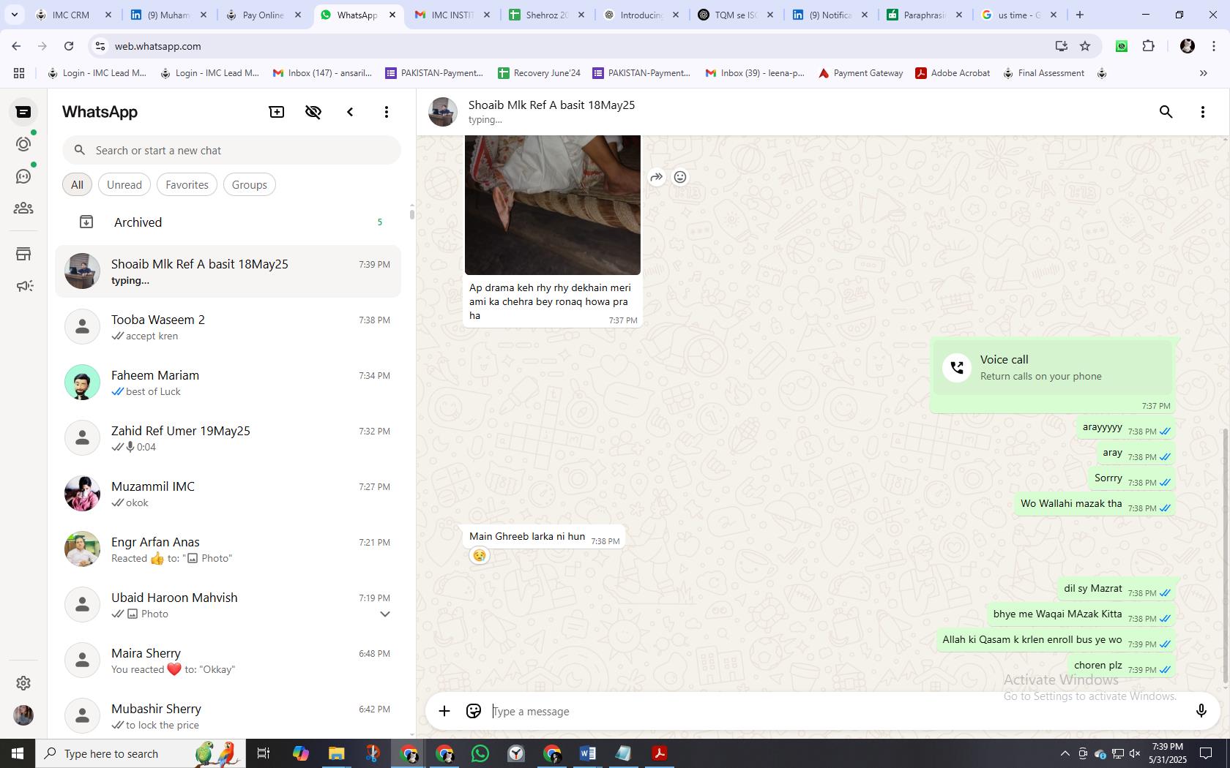Open the Archived chats row
Image resolution: width=1230 pixels, height=768 pixels.
228,222
